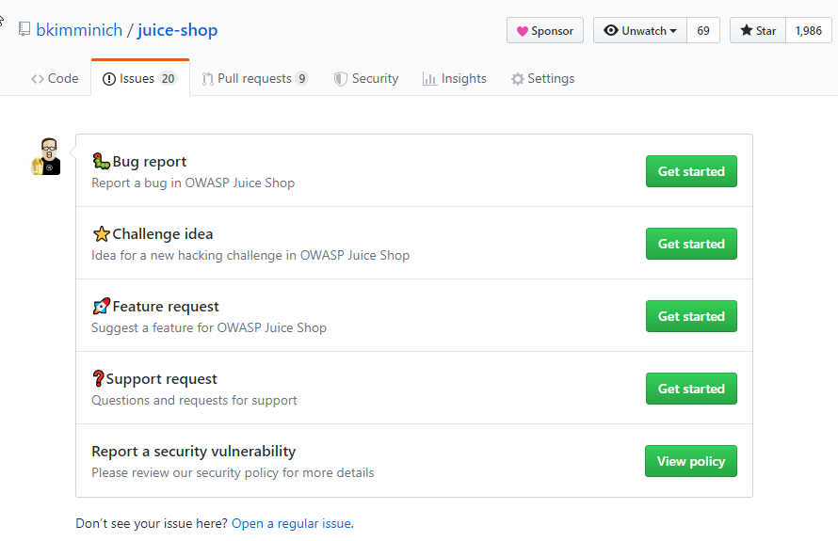Click 'Suggest a feature for OWASP Juice Shop' text
The image size is (838, 541).
(209, 327)
